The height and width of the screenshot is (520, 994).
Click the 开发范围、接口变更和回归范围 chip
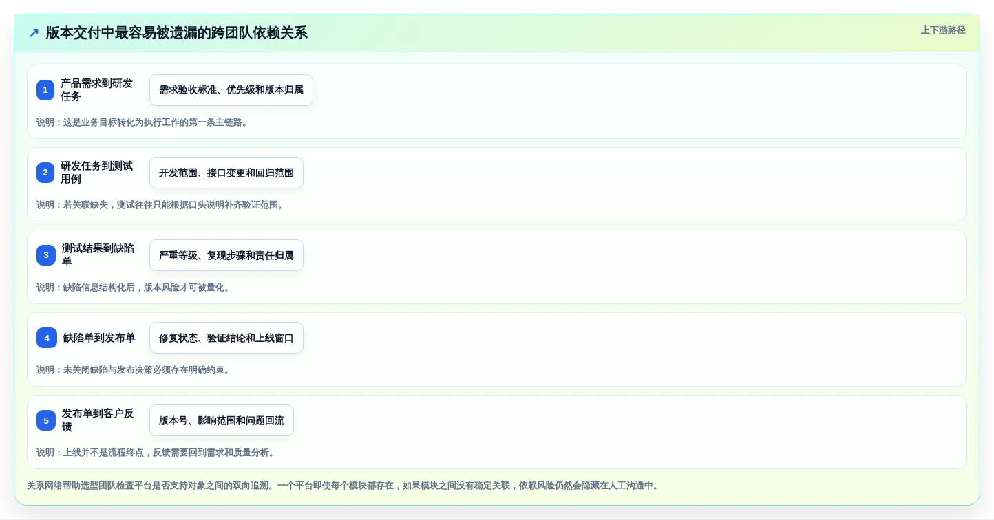click(226, 173)
